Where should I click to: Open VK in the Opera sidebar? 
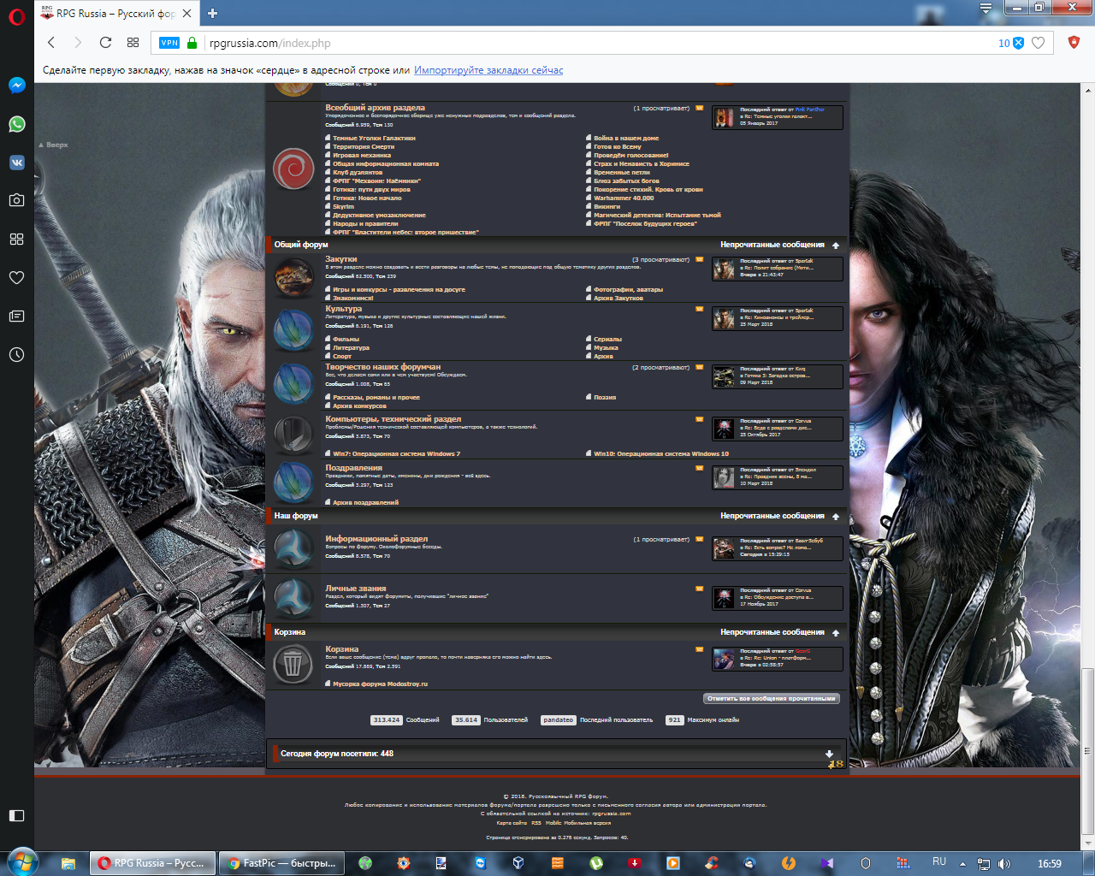click(16, 162)
